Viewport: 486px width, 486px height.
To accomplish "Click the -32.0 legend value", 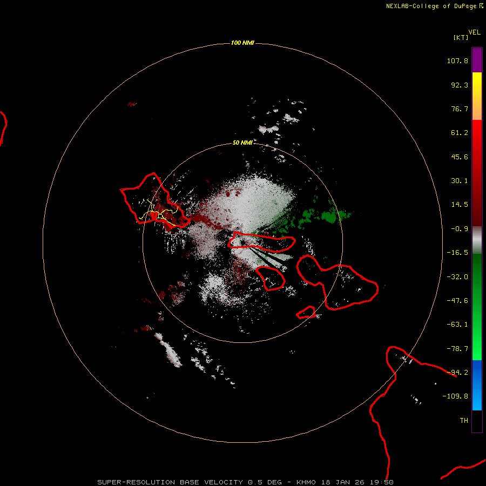I will [457, 277].
